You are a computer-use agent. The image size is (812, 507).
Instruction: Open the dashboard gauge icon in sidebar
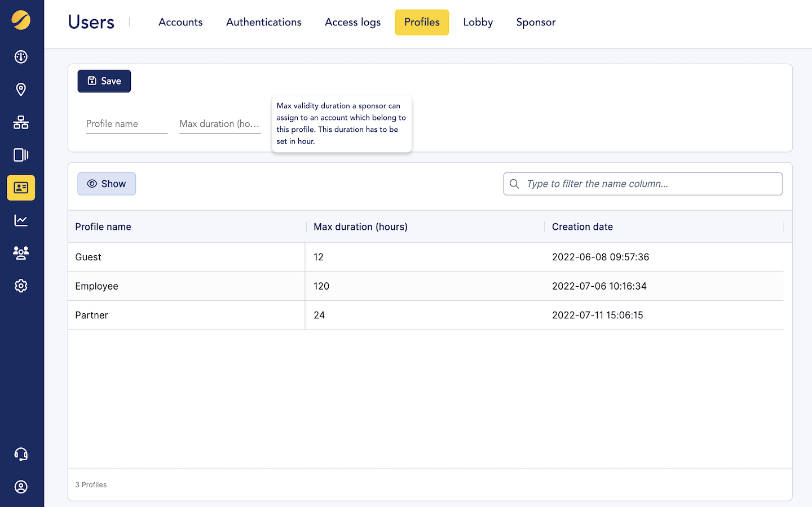(21, 56)
